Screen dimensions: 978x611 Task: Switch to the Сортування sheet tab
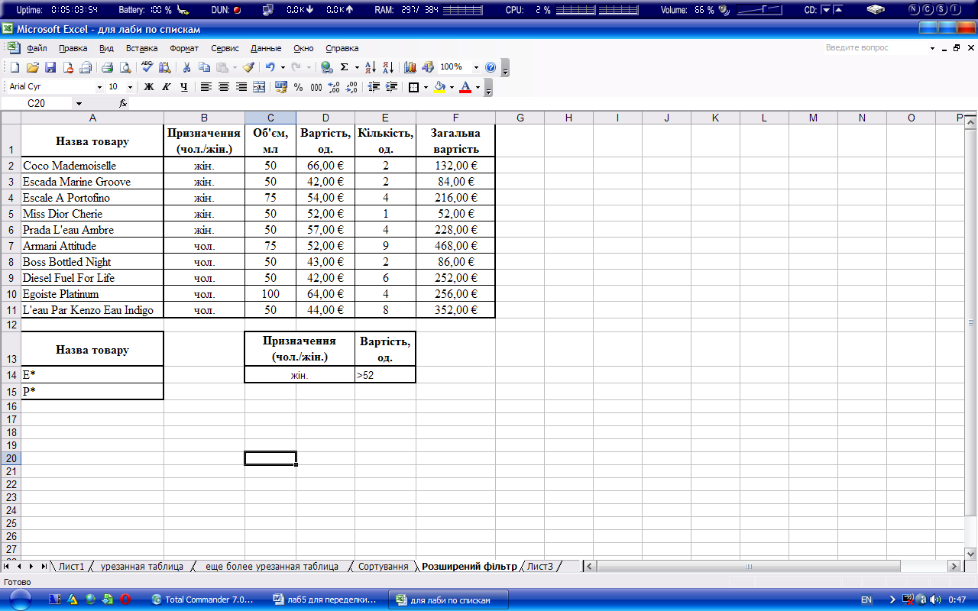(x=383, y=566)
